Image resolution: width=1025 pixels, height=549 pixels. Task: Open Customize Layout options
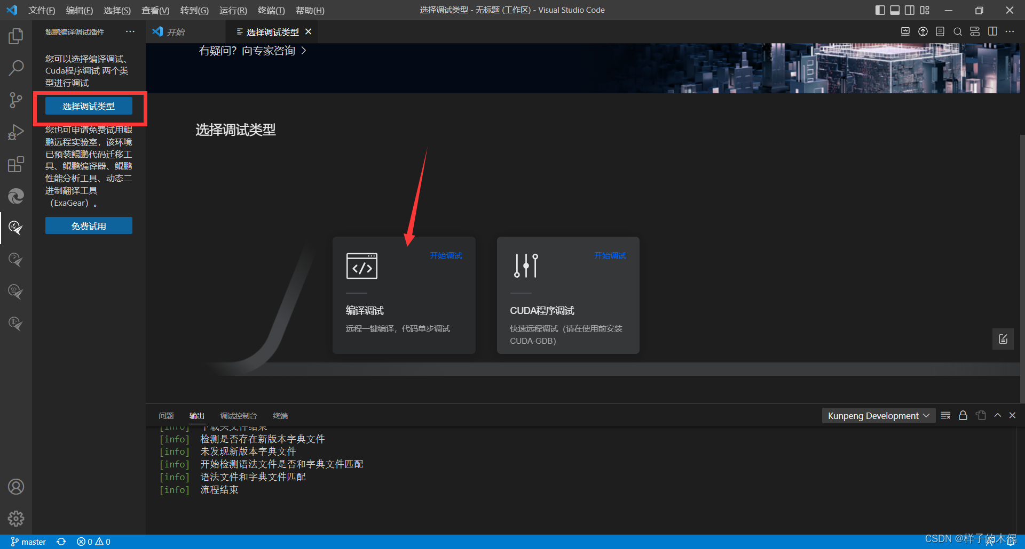click(925, 10)
